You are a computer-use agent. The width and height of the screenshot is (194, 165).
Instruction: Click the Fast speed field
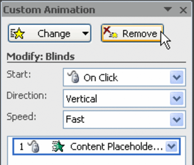pyautogui.click(x=116, y=119)
